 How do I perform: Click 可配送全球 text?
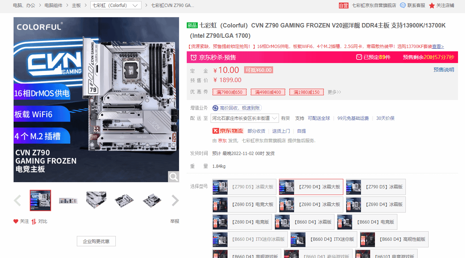pyautogui.click(x=319, y=118)
